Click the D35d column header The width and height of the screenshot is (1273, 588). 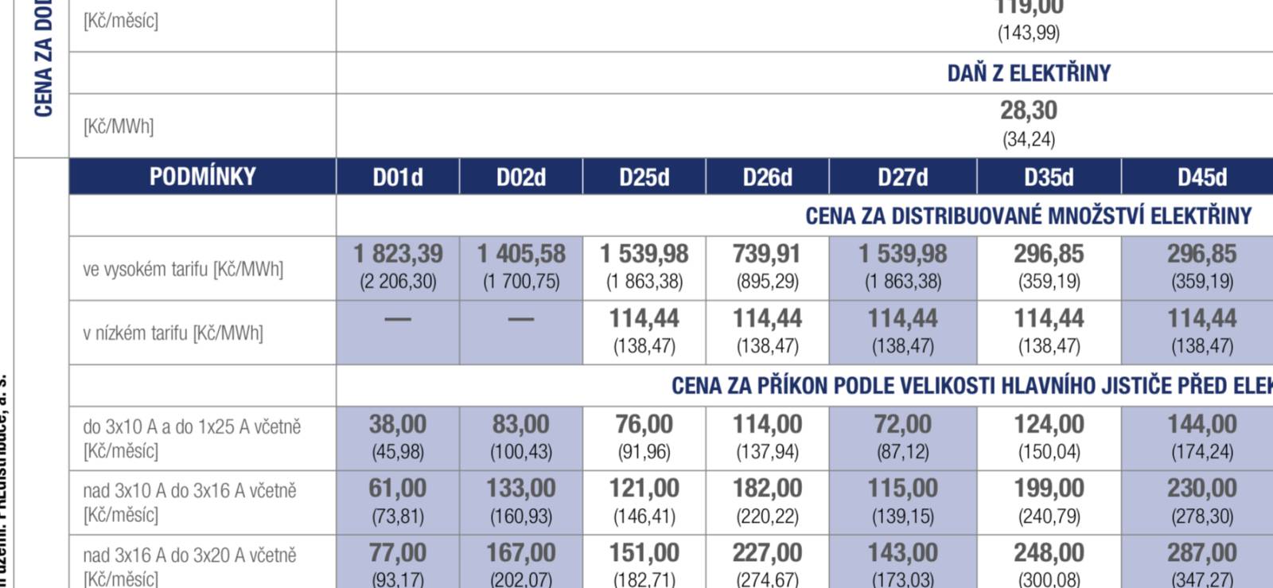tap(1049, 177)
